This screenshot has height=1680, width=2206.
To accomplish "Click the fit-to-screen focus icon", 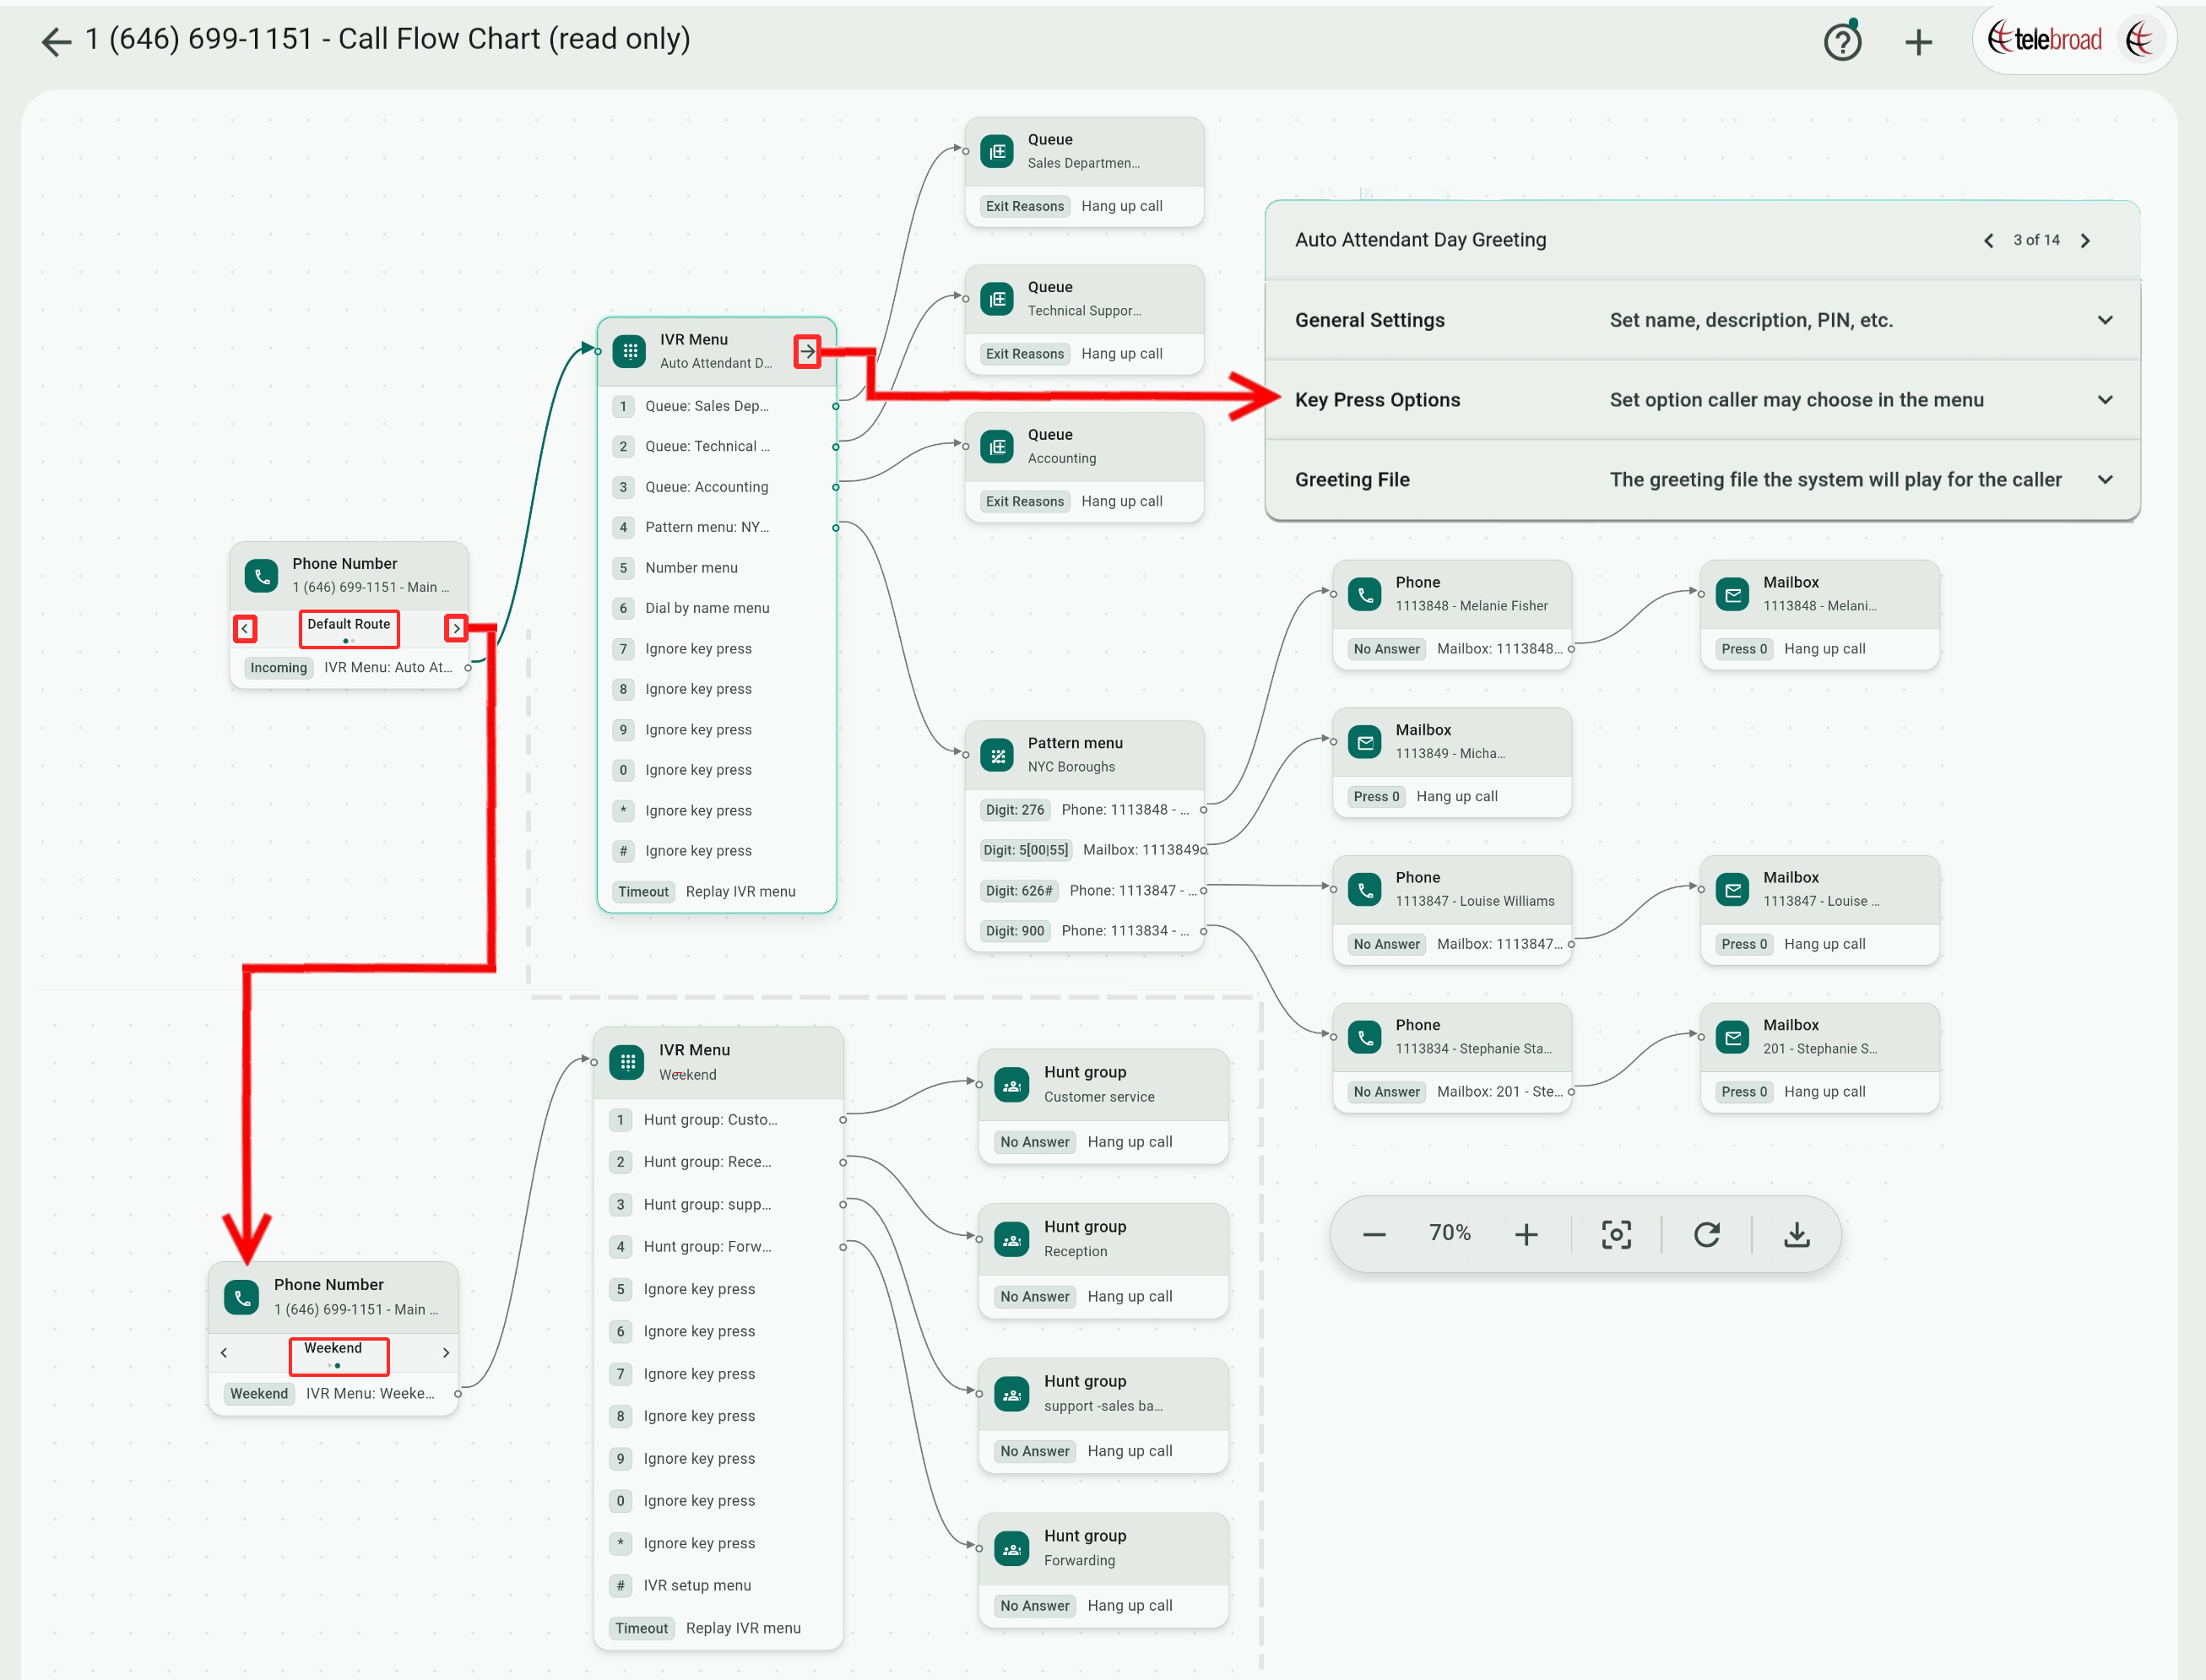I will click(1615, 1234).
